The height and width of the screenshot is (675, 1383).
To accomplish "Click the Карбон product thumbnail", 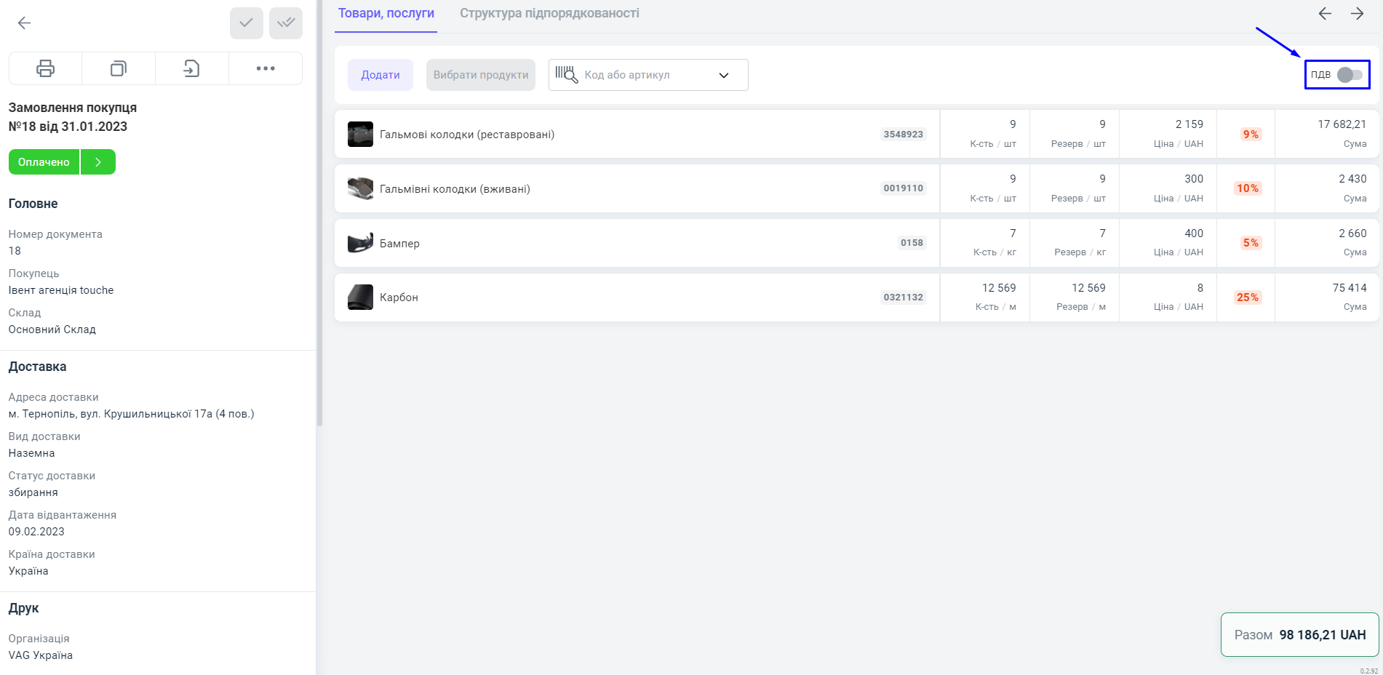I will click(360, 297).
